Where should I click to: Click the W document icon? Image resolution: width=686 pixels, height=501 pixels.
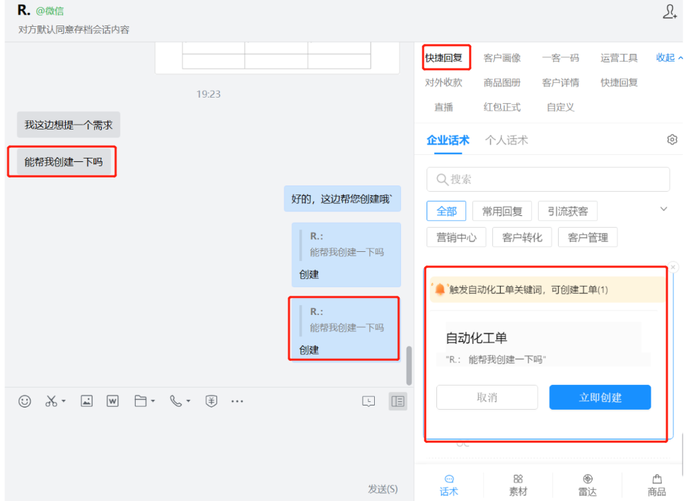pos(112,401)
